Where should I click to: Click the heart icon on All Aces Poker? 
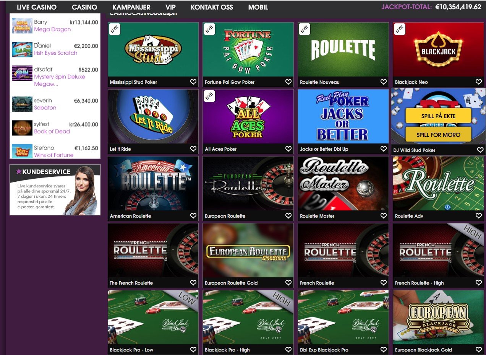(288, 148)
